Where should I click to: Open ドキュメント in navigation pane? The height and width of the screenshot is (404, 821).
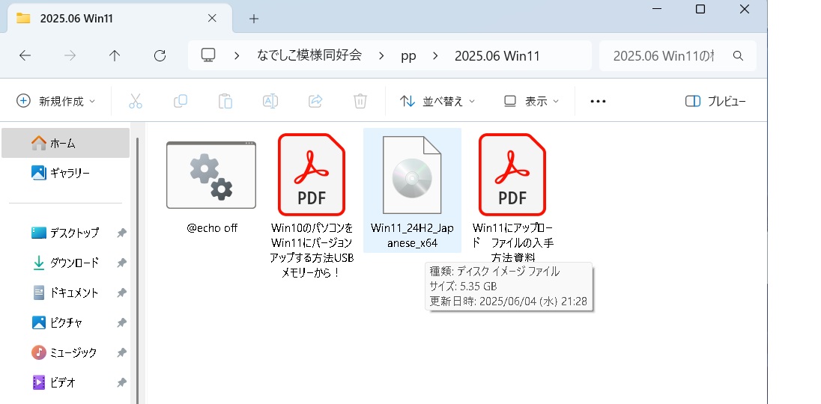coord(65,293)
